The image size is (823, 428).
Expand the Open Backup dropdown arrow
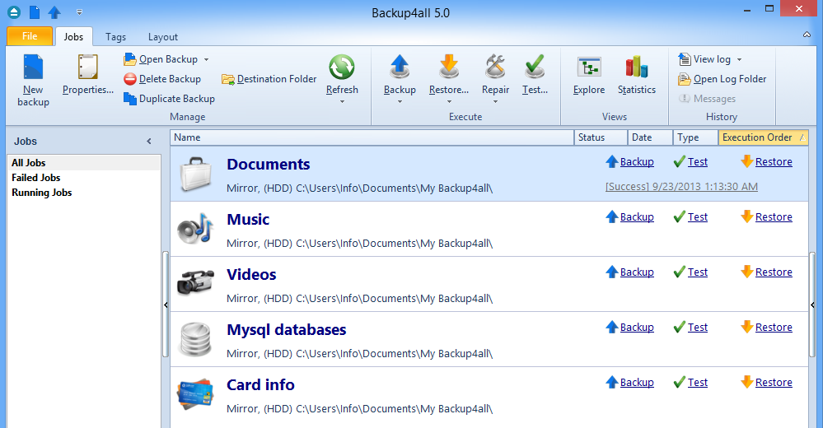(206, 59)
